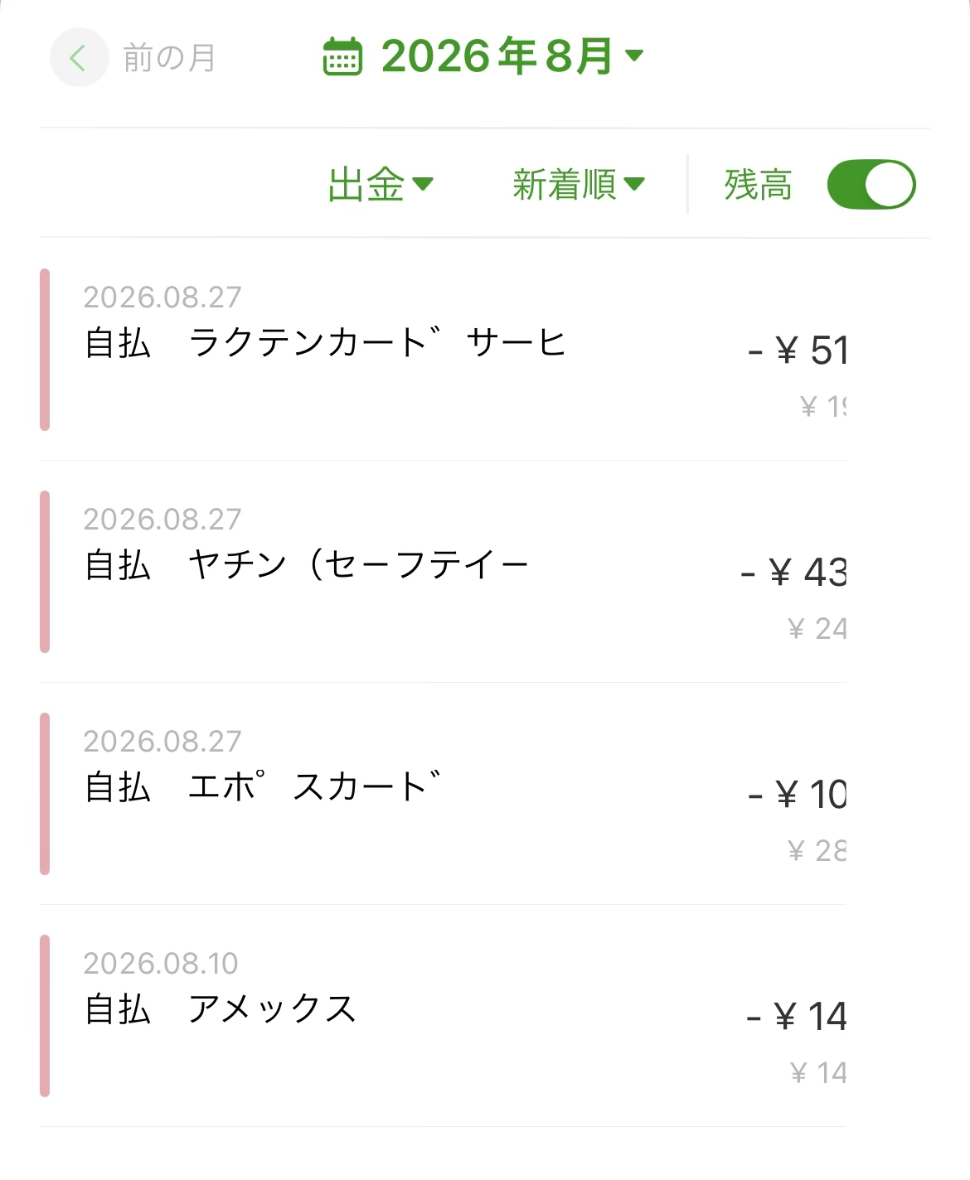Open the アメックス transaction row
Screen dimensions: 970x1180
[x=443, y=1016]
